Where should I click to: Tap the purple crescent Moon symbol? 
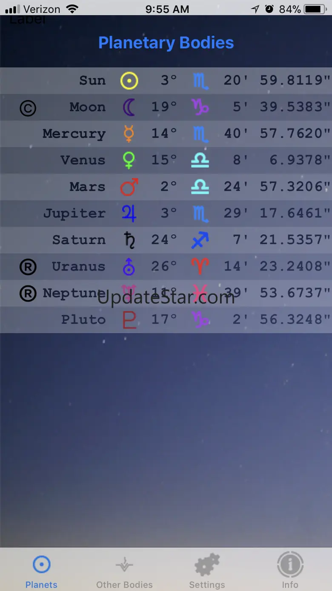129,107
